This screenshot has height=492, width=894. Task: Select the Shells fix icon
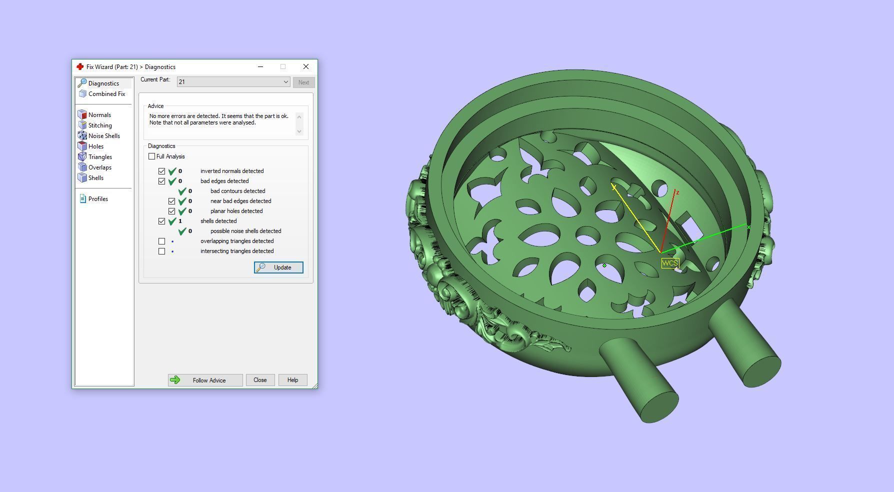click(x=82, y=178)
